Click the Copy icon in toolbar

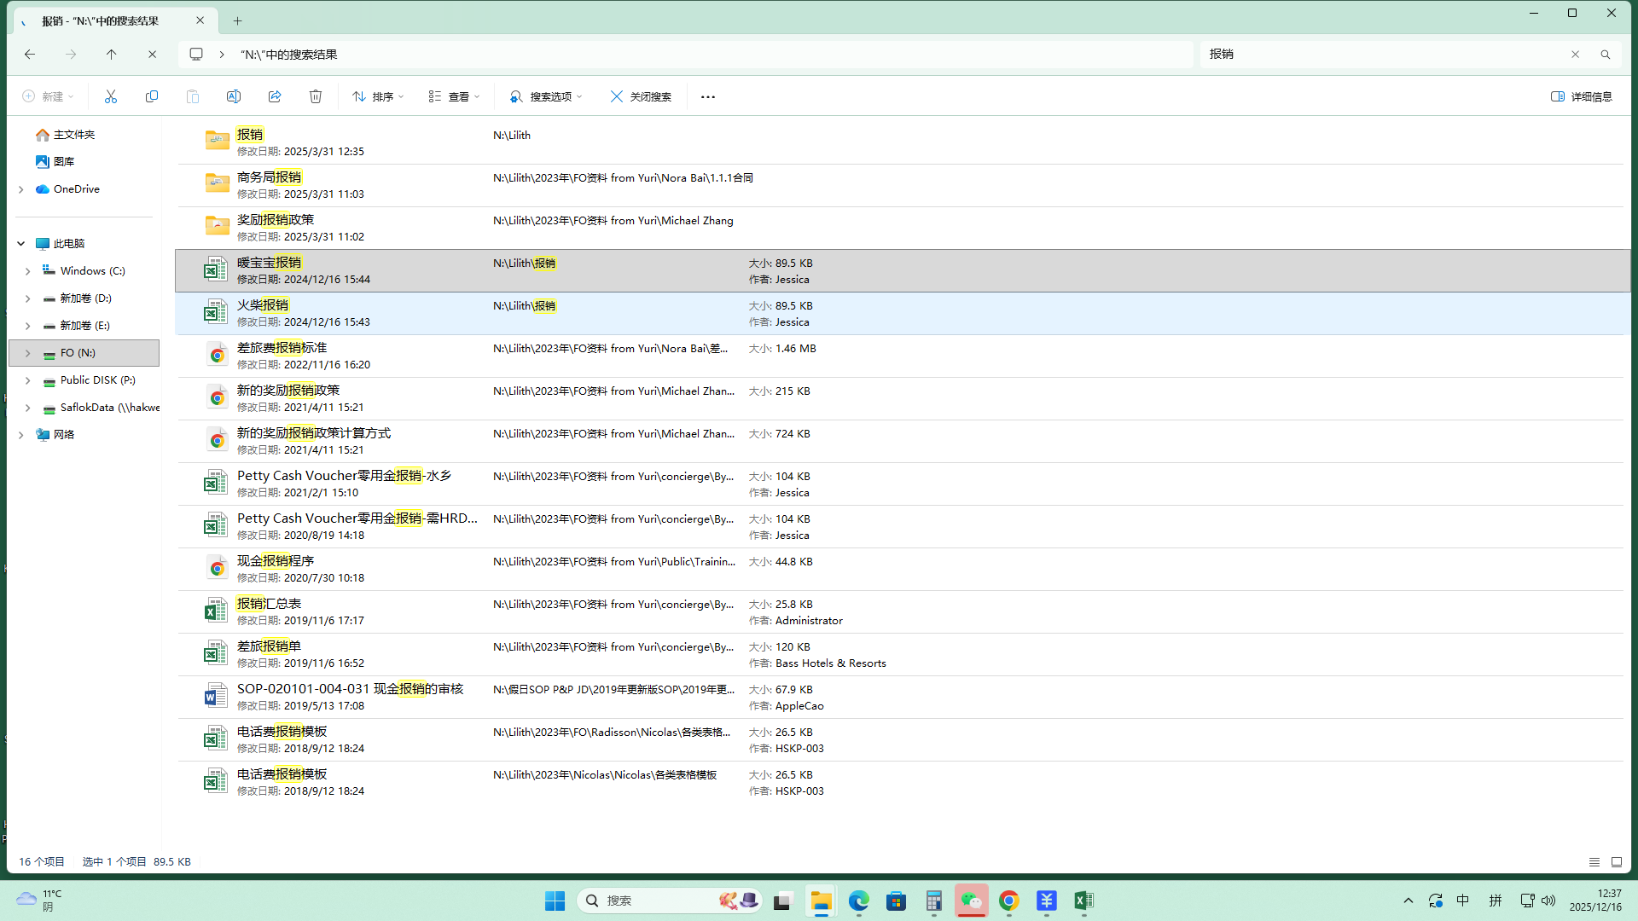point(152,96)
